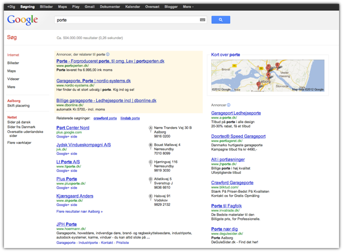Open 'JPH Porte' result

pos(67,224)
